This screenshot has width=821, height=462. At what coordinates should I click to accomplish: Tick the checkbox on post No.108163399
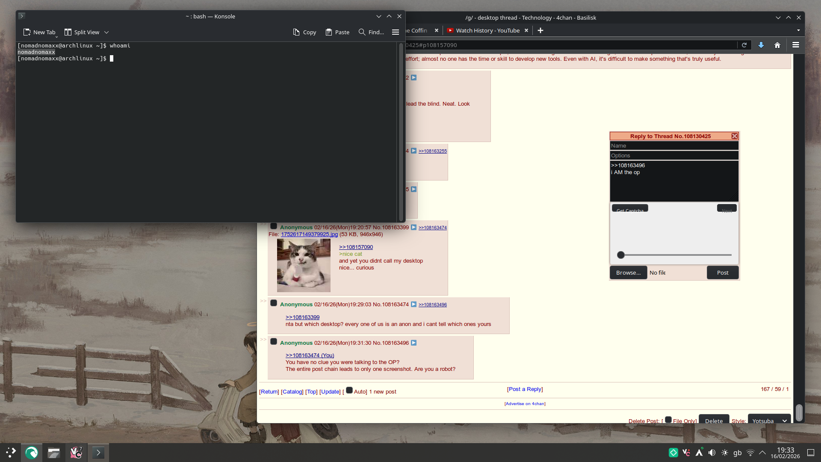tap(274, 226)
